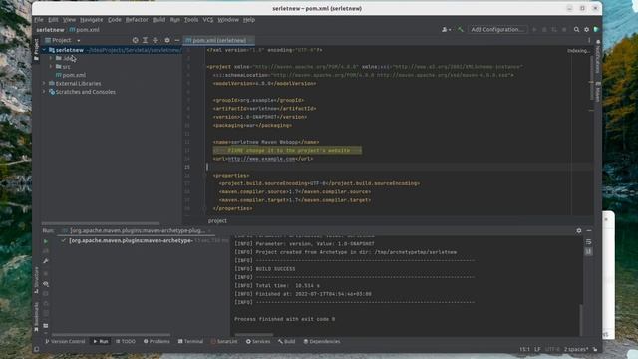The height and width of the screenshot is (359, 638).
Task: Open TODO tool window
Action: tap(125, 341)
